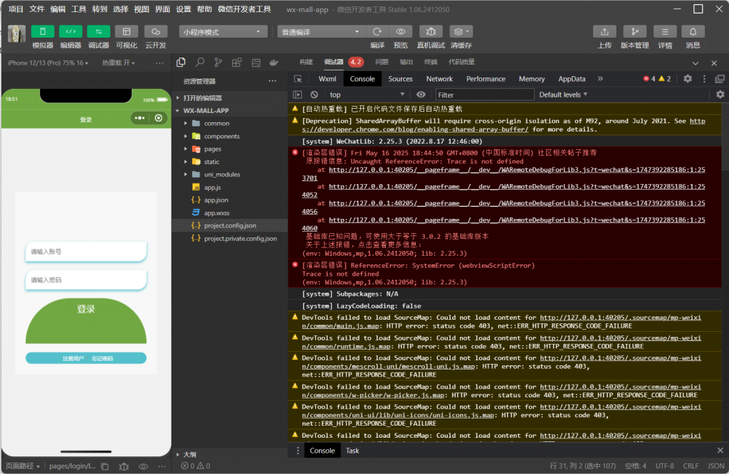Click the 真机调试 remote debug icon
Viewport: 729px width, 474px height.
click(x=431, y=32)
